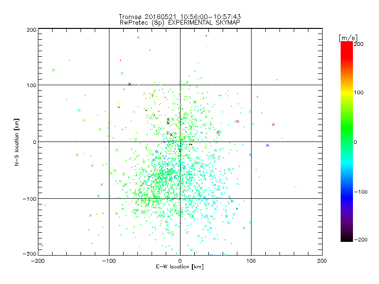Click the colorbar '100' label

(x=359, y=92)
